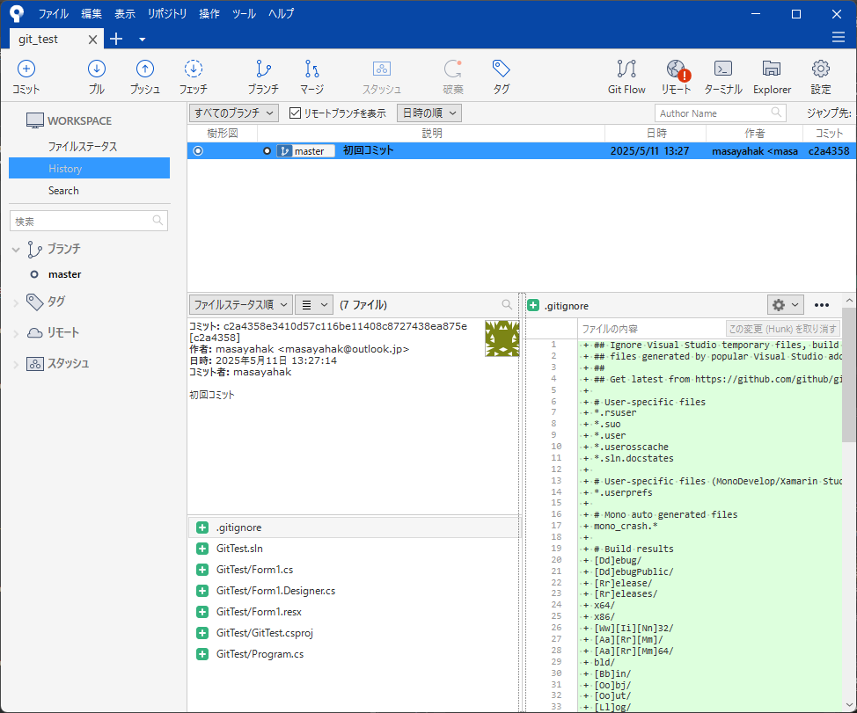Image resolution: width=857 pixels, height=713 pixels.
Task: Open the リモート toolbar icon with warning badge
Action: 676,77
